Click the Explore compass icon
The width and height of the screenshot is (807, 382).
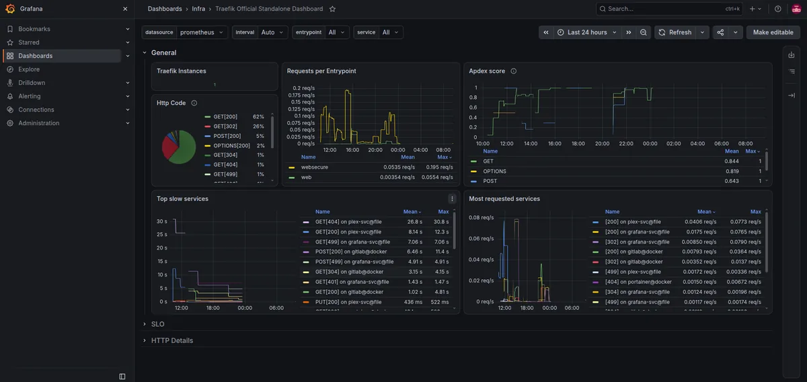tap(10, 69)
